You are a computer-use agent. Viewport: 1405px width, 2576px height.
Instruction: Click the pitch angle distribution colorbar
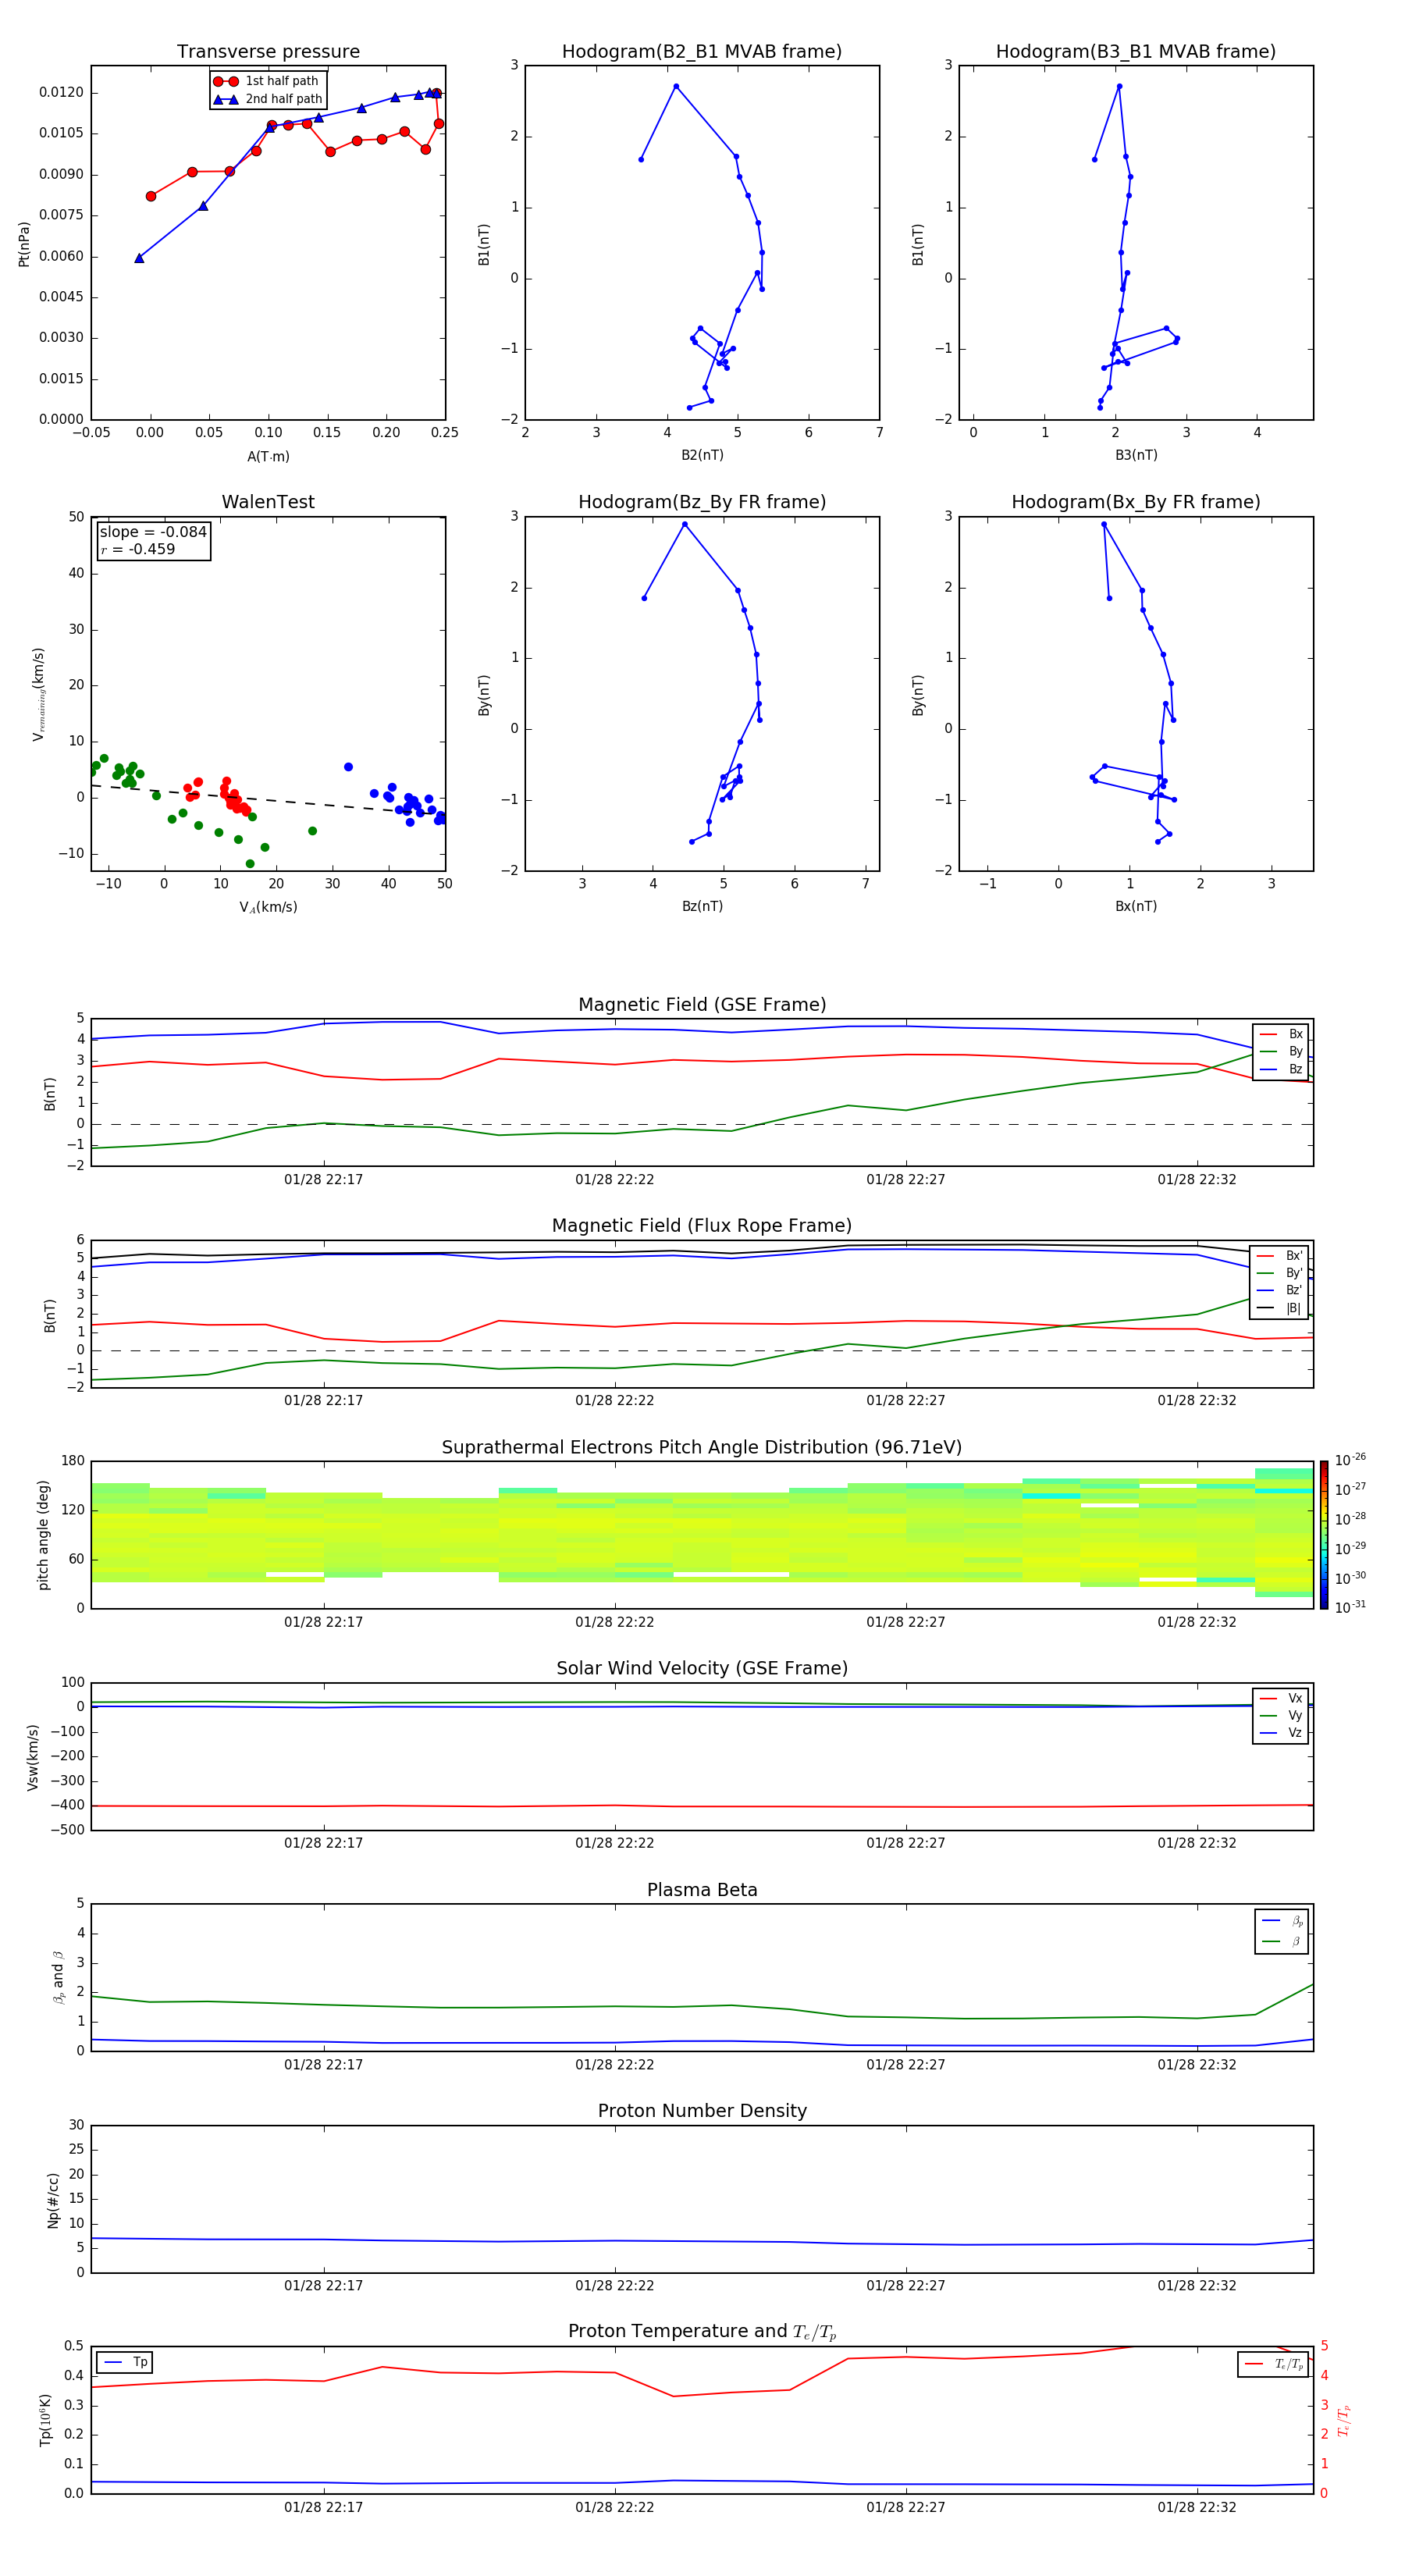1324,1535
